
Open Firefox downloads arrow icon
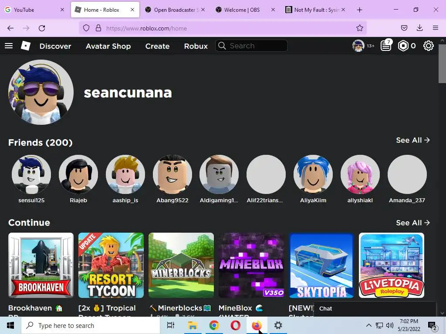coord(419,28)
